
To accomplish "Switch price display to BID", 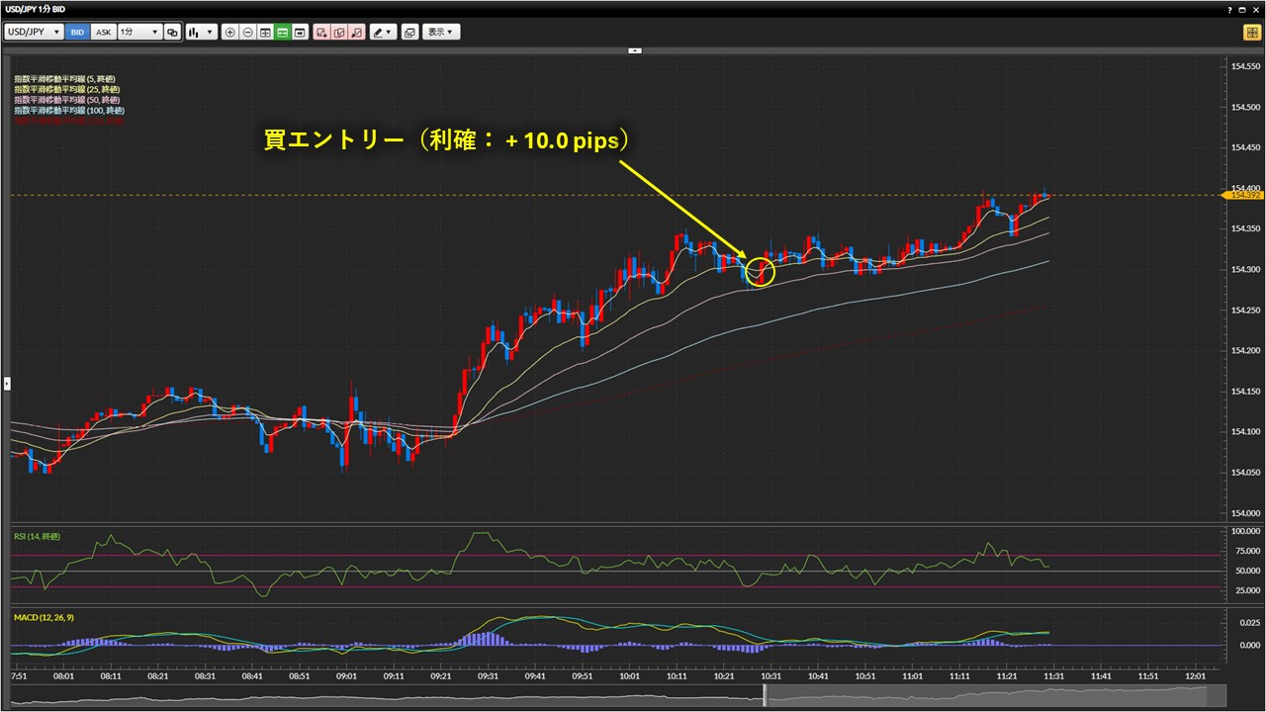I will [77, 32].
